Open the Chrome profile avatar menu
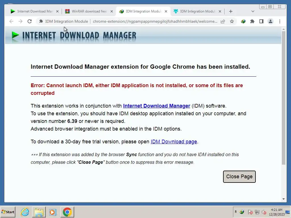291x218 pixels. (271, 21)
